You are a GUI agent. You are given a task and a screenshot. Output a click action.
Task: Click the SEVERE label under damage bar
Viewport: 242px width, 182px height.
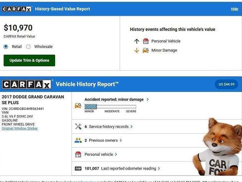[x=131, y=111]
